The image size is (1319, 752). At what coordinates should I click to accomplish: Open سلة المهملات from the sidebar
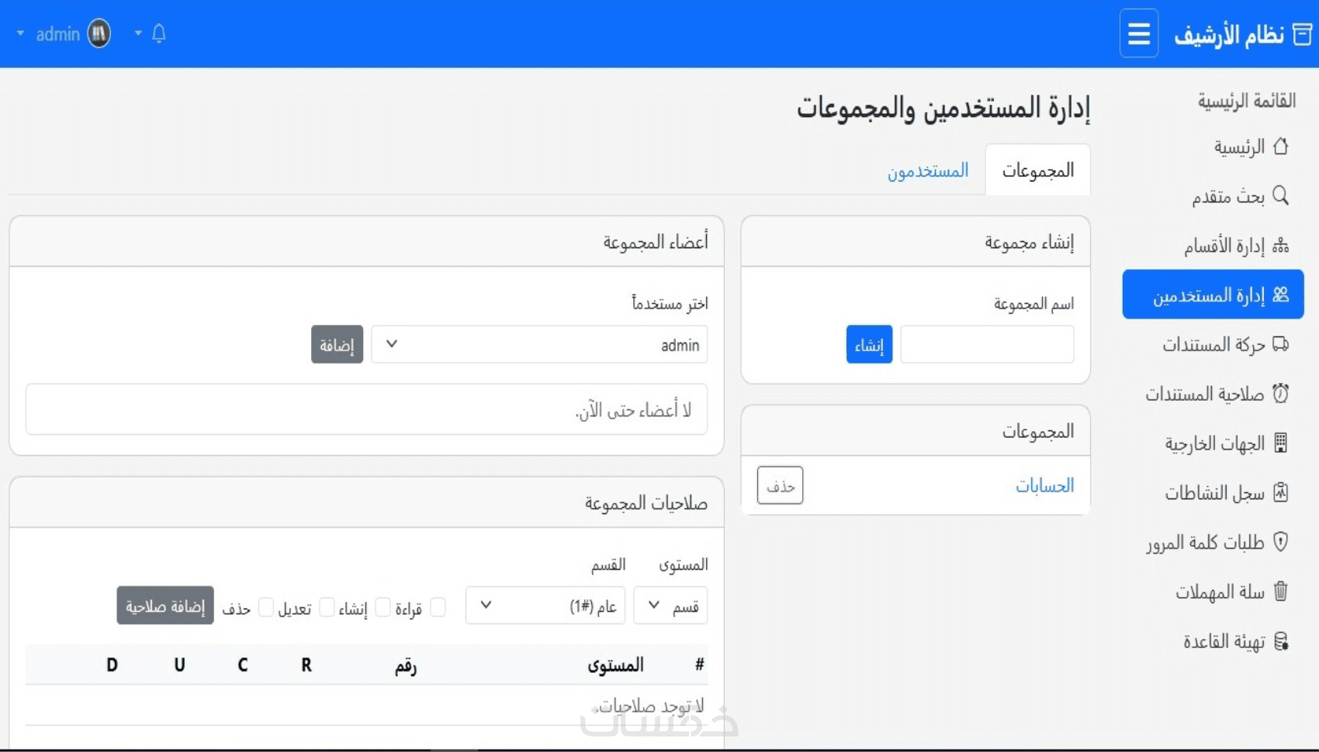pyautogui.click(x=1213, y=592)
